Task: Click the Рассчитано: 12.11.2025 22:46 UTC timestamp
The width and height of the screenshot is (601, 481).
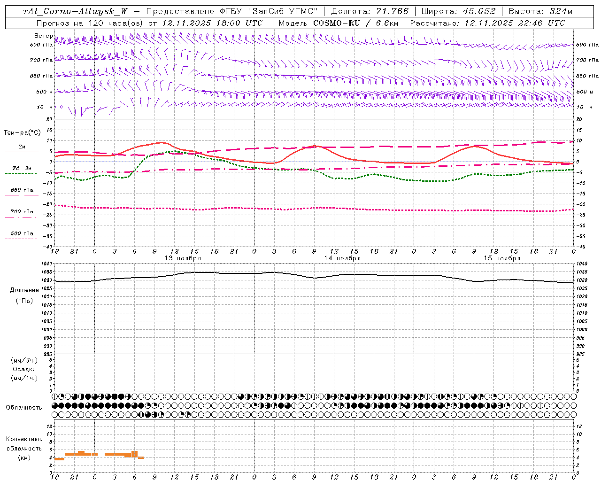Action: (x=487, y=23)
